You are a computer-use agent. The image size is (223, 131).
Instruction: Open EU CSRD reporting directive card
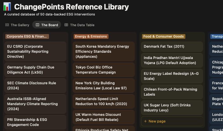(x=35, y=51)
